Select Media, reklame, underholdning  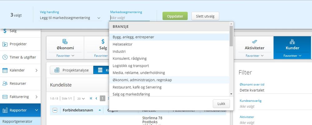[169, 73]
